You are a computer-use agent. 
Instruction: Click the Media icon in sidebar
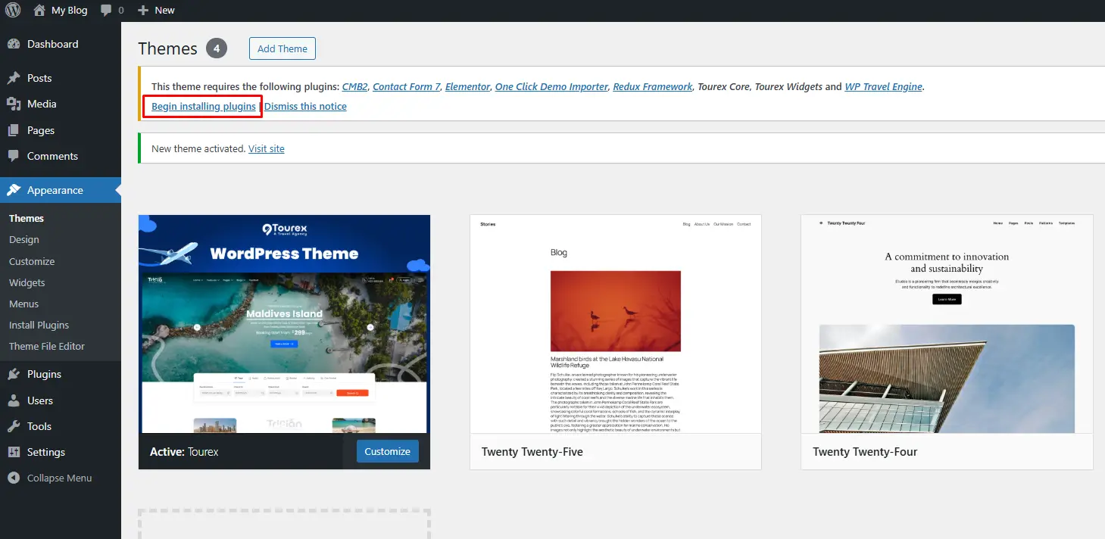coord(14,104)
